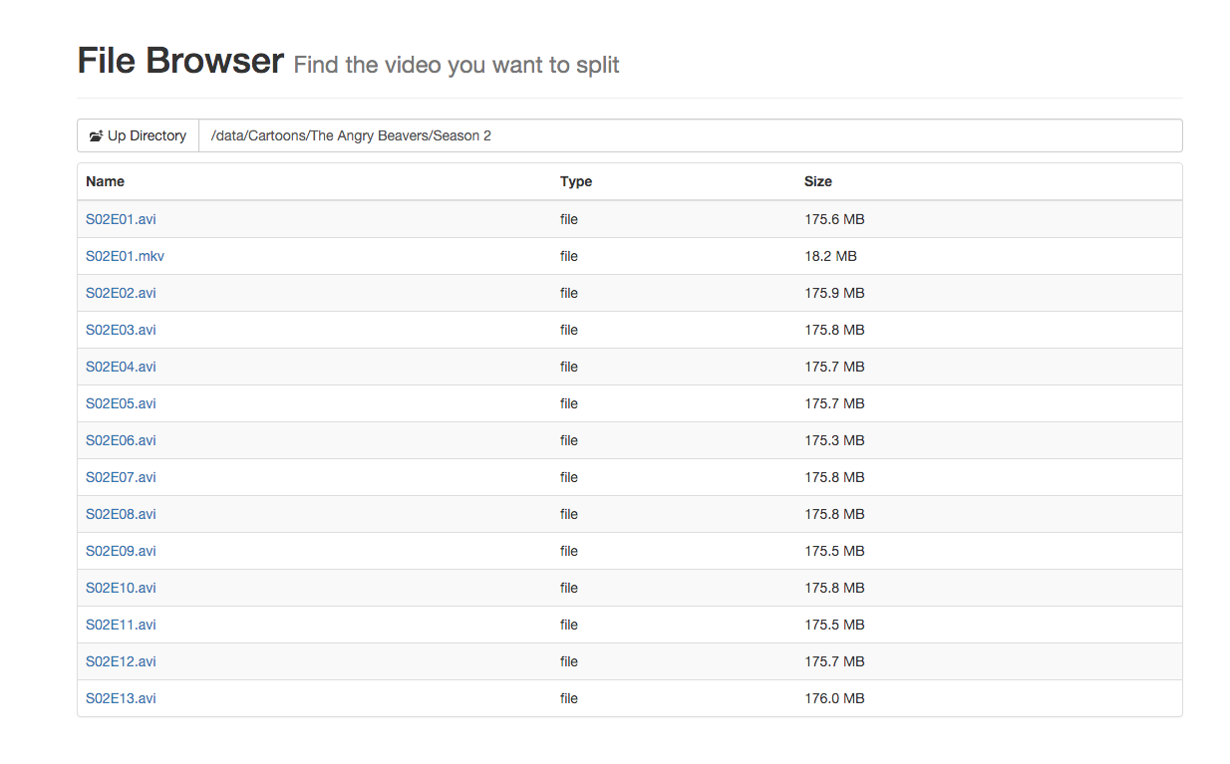The image size is (1230, 764).
Task: Select the S02E01.mkv file
Action: [x=125, y=256]
